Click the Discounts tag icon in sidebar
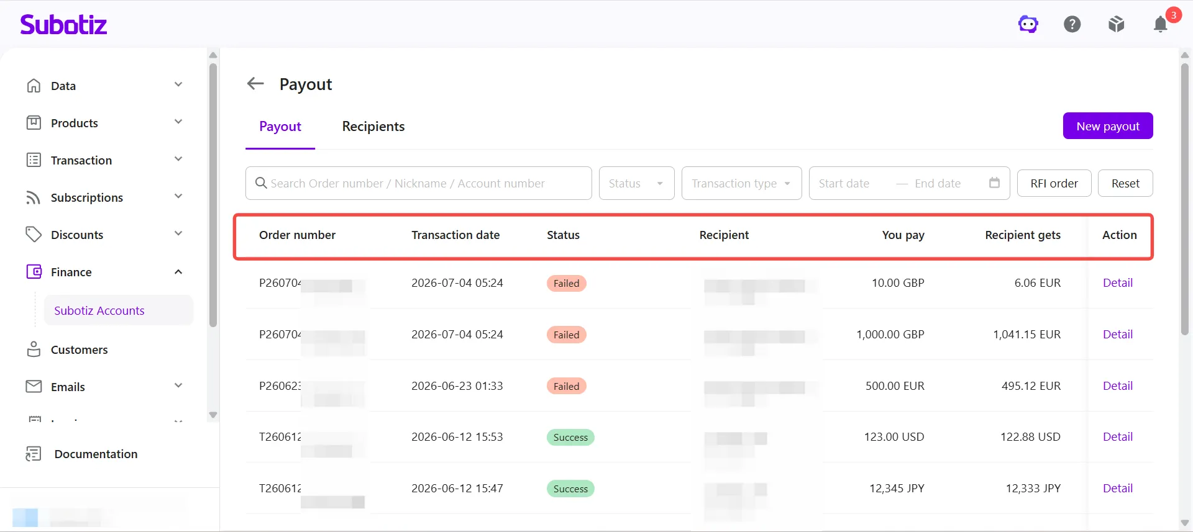Viewport: 1193px width, 532px height. point(34,235)
